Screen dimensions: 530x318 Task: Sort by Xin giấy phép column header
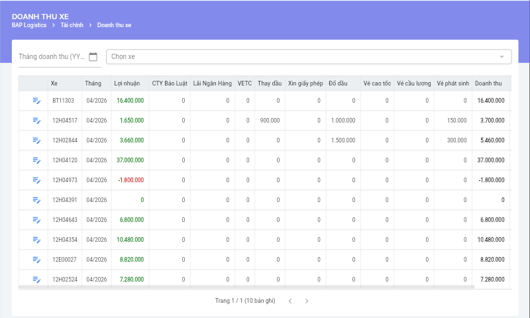[x=305, y=83]
